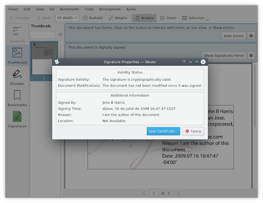
Task: Go to Next page in toolbar
Action: (x=44, y=18)
